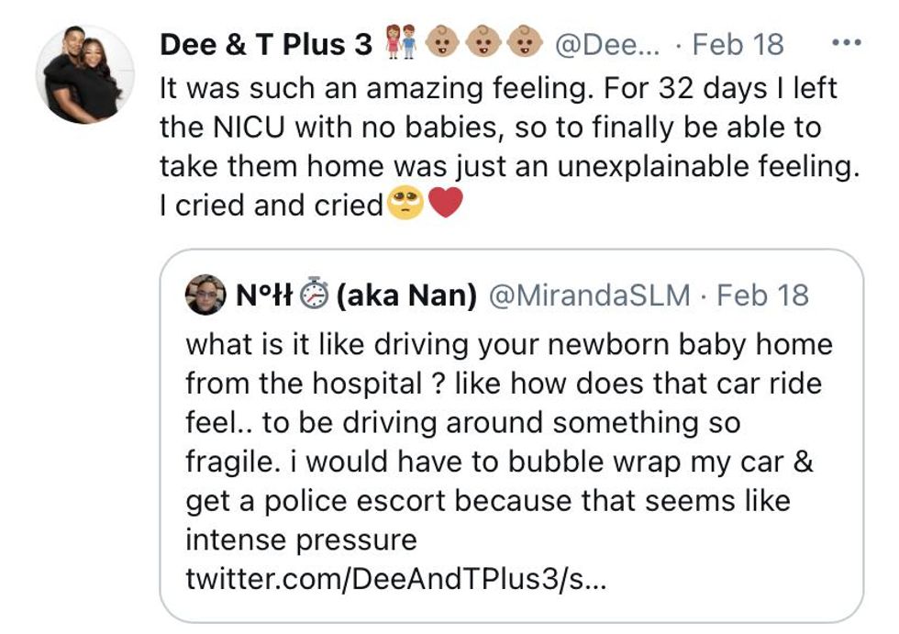Open the three-dot more options menu

[845, 43]
